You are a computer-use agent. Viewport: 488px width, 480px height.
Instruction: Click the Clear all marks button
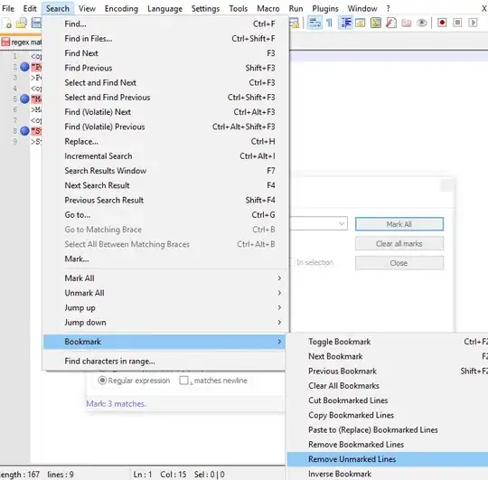point(399,243)
